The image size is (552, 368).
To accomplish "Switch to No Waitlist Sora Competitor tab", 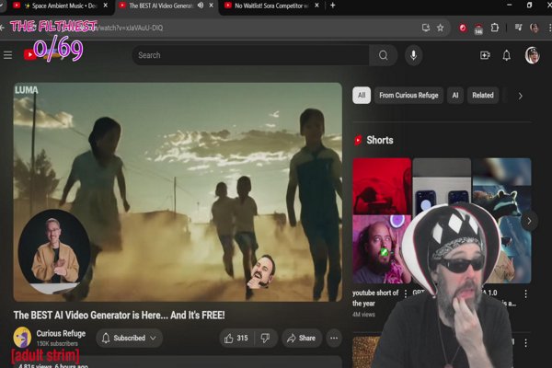I will [x=271, y=6].
